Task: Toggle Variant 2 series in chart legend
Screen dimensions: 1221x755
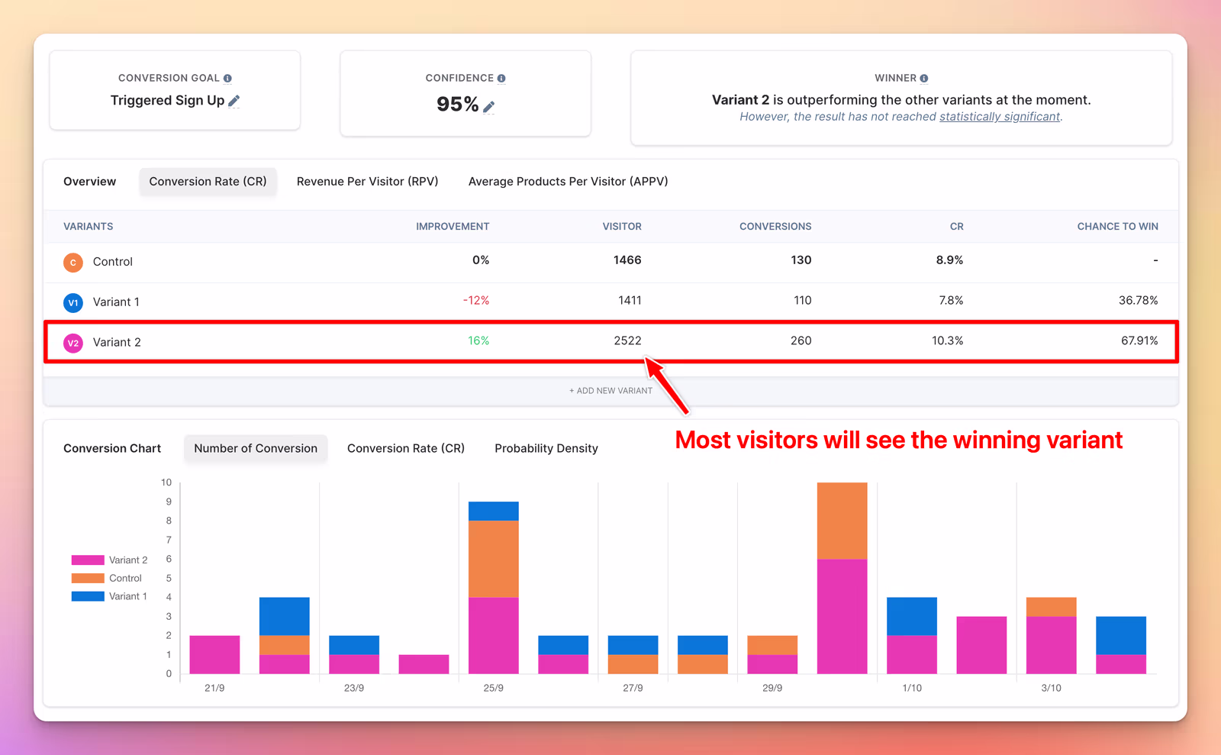Action: 109,560
